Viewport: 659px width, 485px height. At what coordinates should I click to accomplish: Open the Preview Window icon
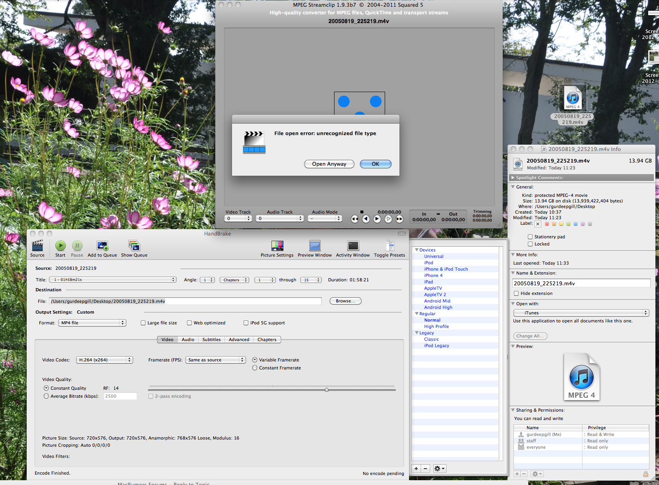315,245
